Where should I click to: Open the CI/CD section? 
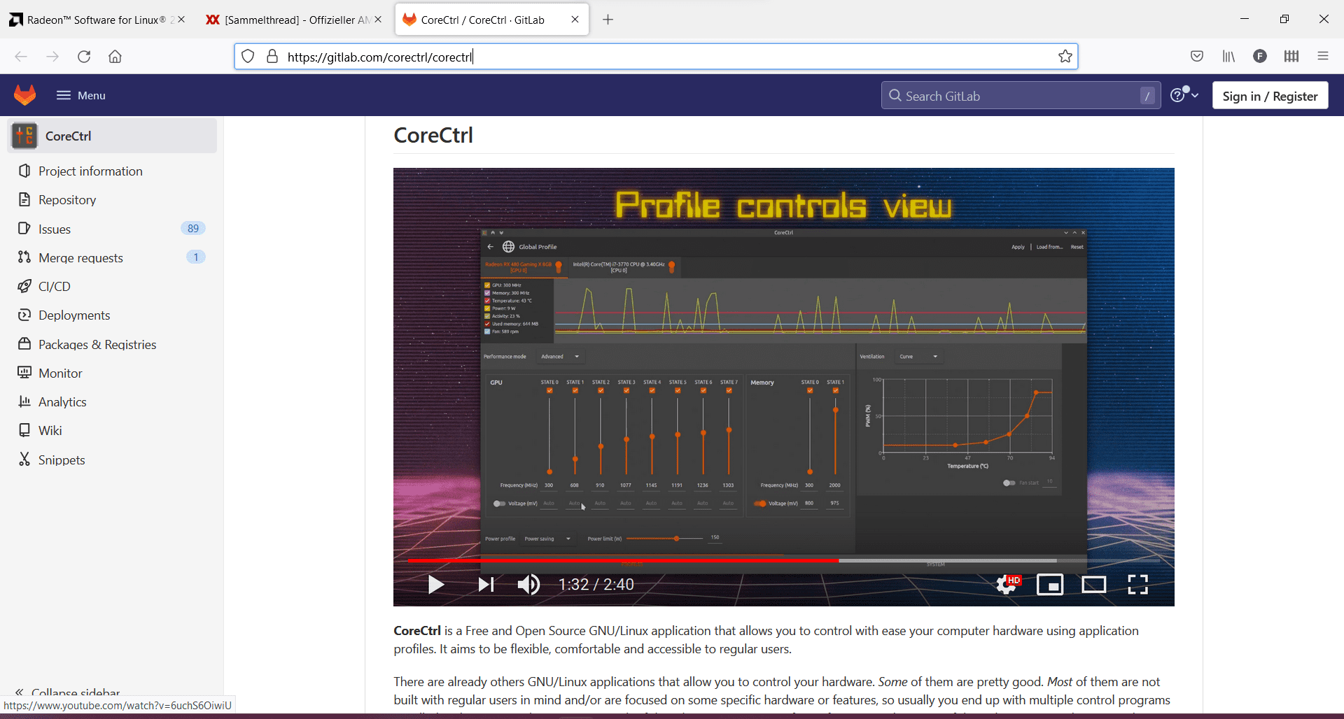coord(55,287)
